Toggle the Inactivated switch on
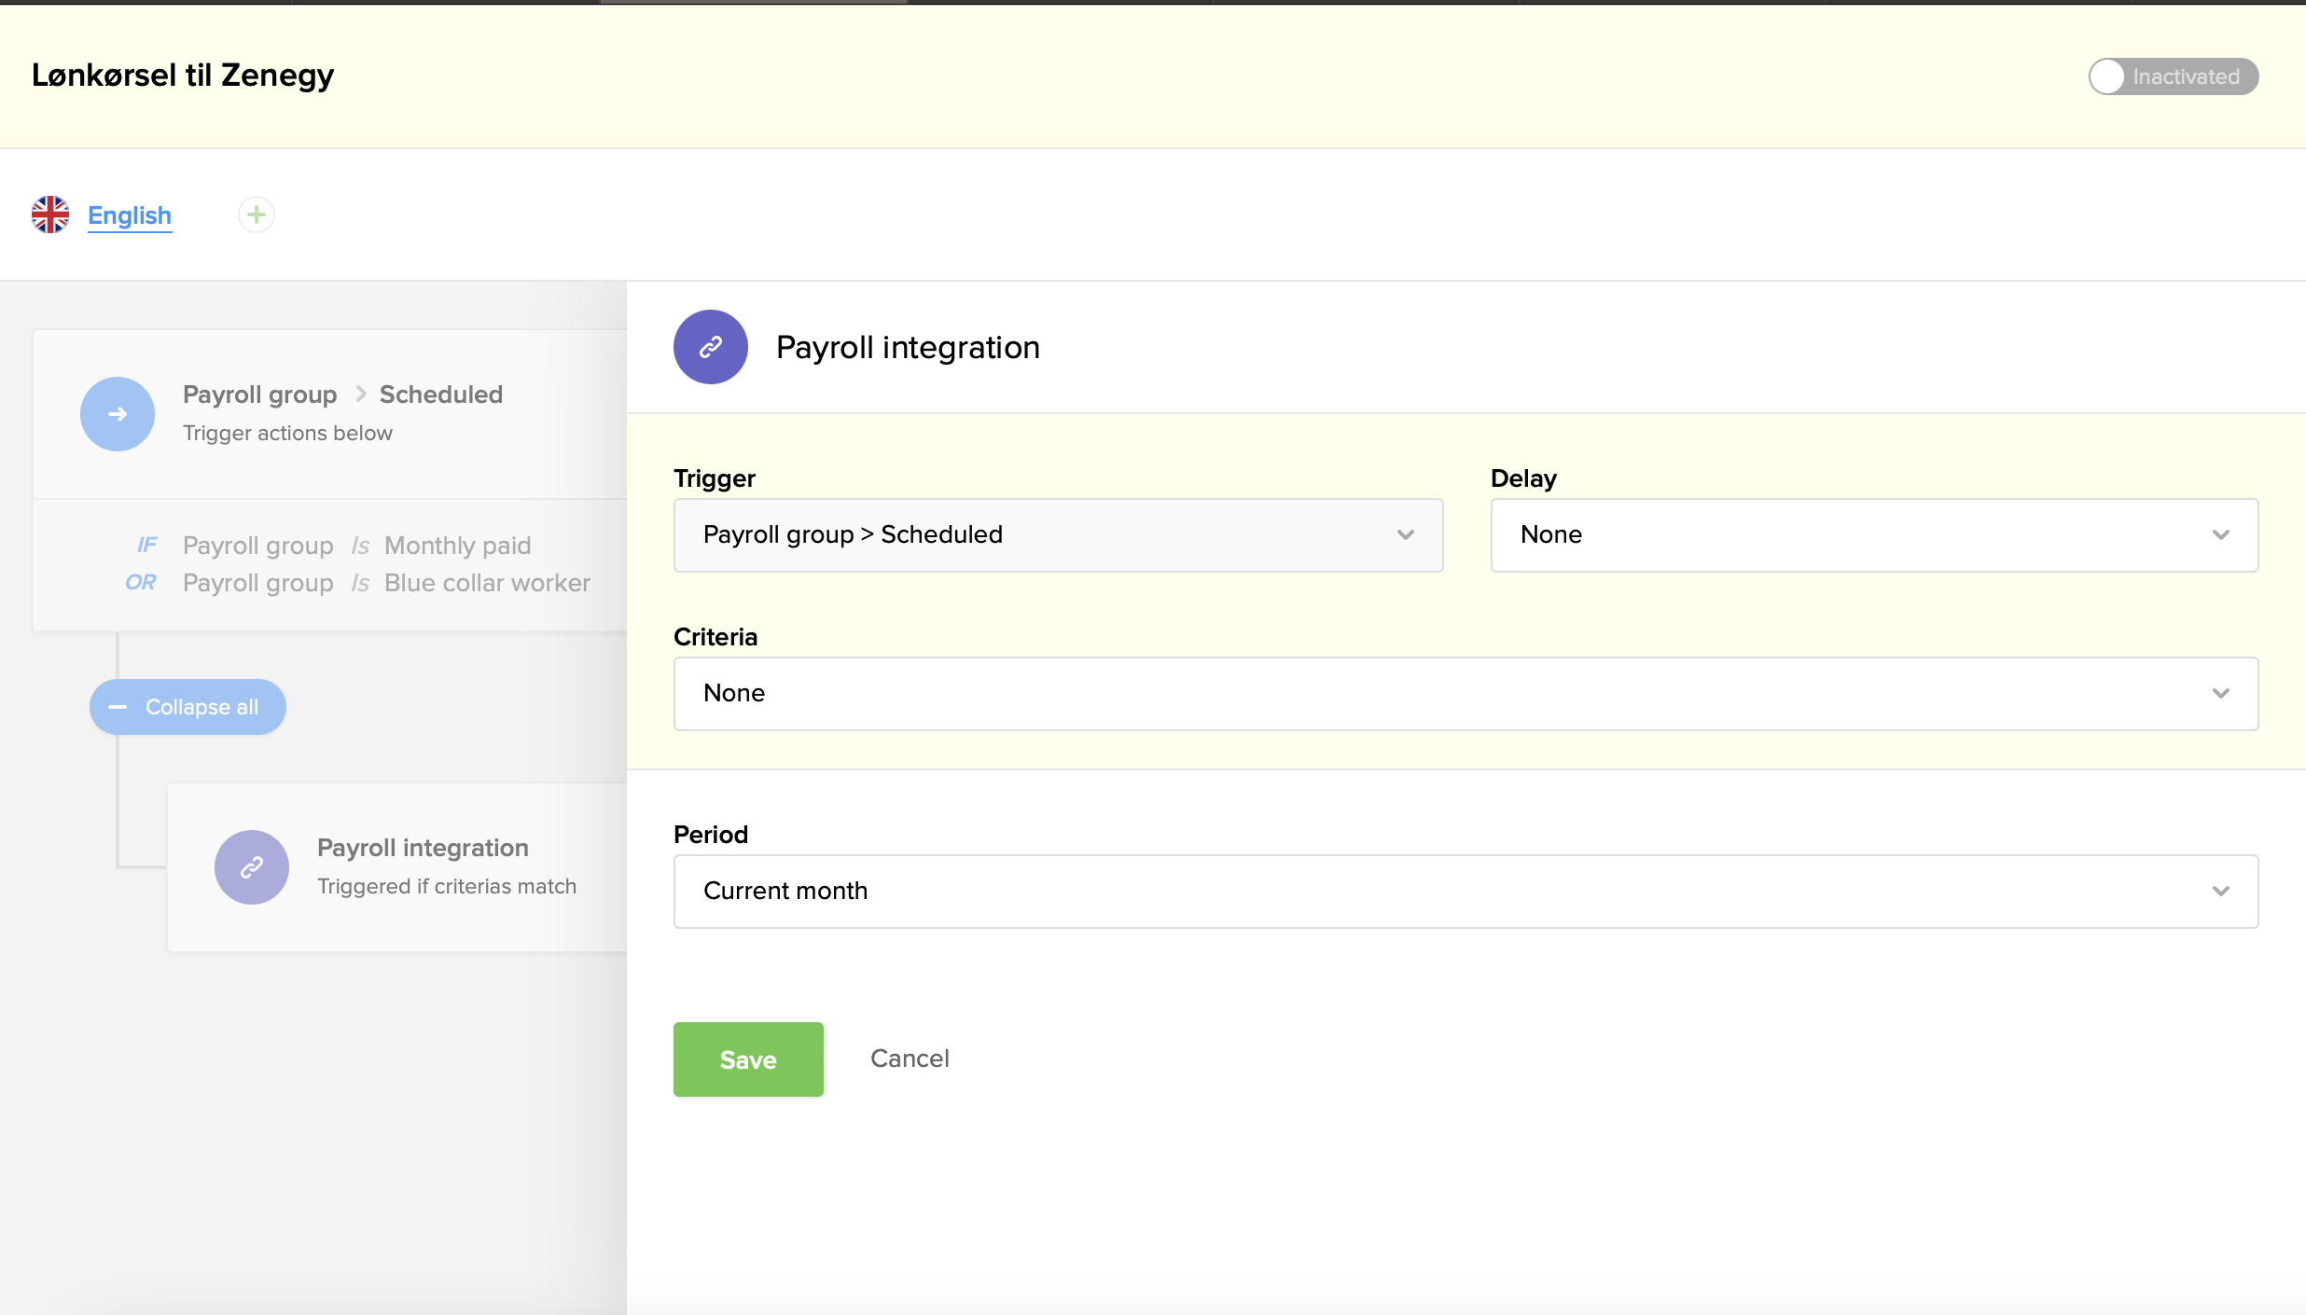The height and width of the screenshot is (1315, 2306). [x=2172, y=76]
